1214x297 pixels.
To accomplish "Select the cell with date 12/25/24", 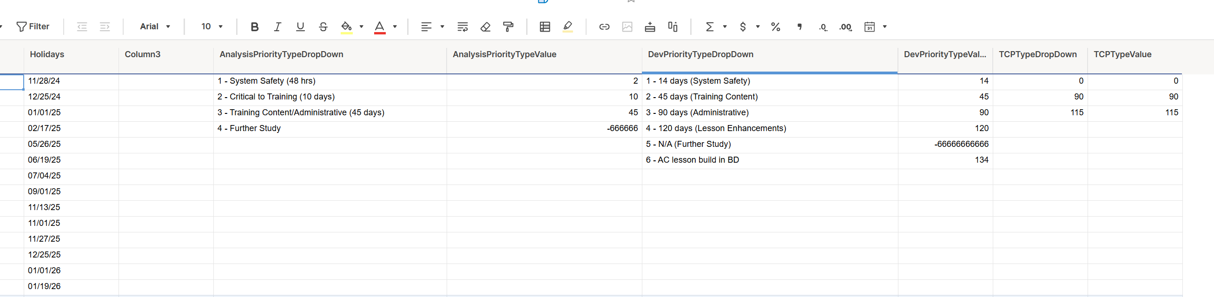I will pyautogui.click(x=71, y=97).
